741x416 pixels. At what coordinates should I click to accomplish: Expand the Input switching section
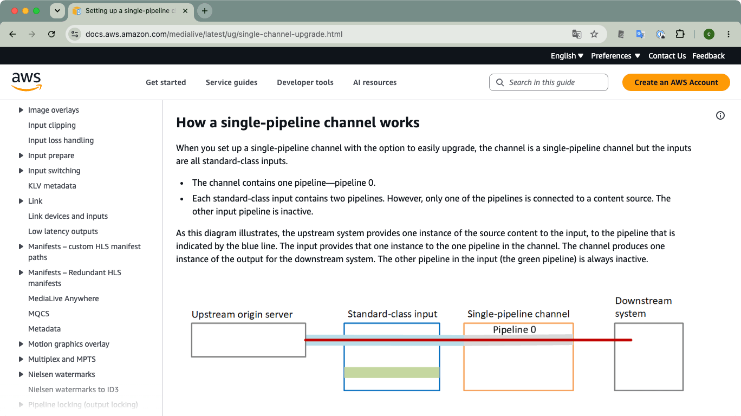point(21,171)
